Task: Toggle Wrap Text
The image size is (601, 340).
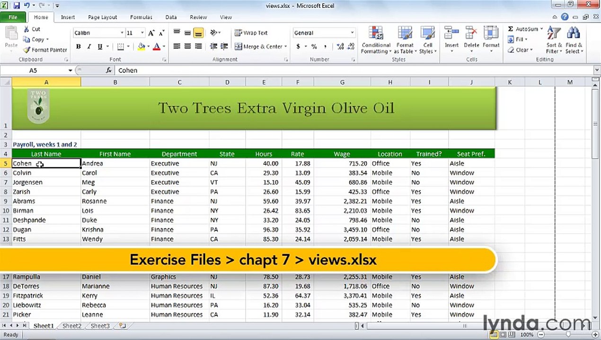Action: pos(251,33)
